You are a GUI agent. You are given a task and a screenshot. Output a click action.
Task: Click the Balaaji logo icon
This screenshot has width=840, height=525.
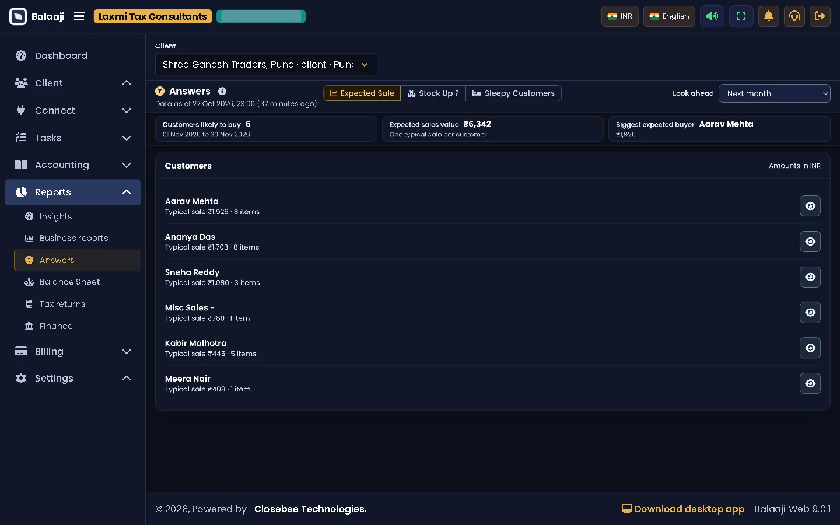(x=18, y=16)
